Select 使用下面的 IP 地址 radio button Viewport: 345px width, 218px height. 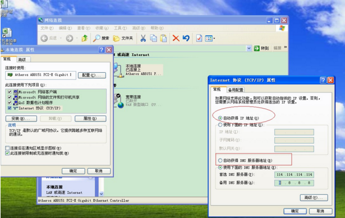(220, 125)
